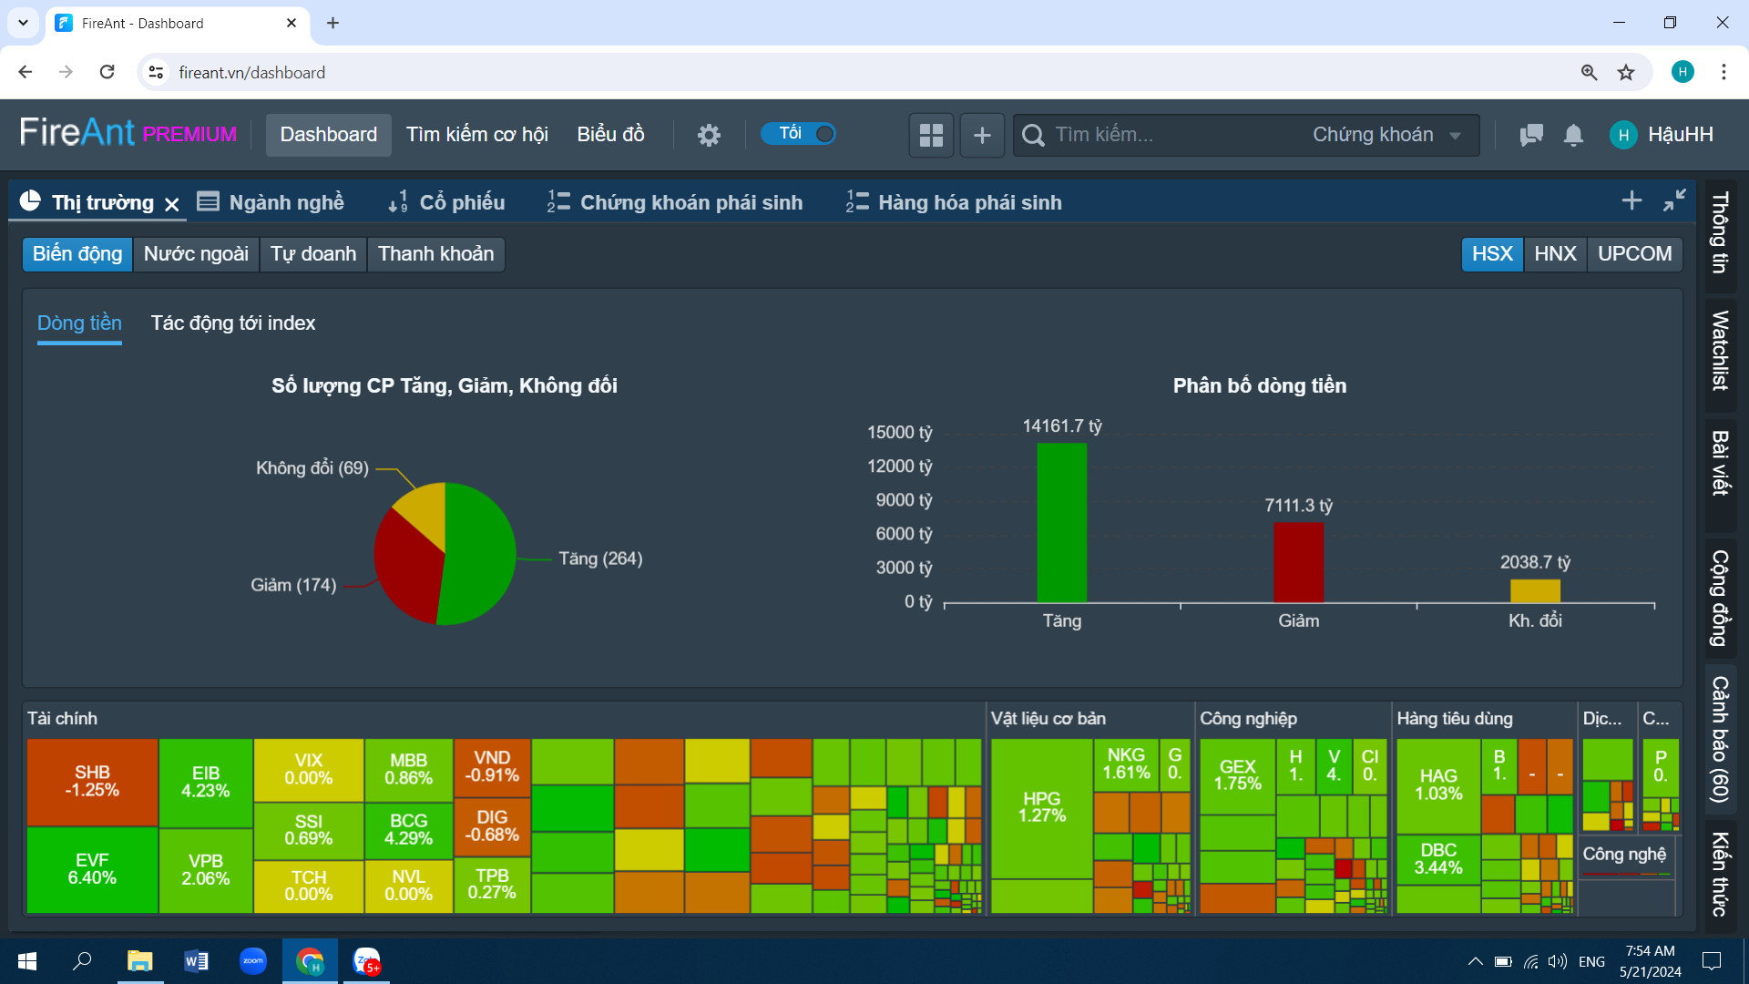1749x984 pixels.
Task: Click the dashboard grid layout icon
Action: (x=931, y=135)
